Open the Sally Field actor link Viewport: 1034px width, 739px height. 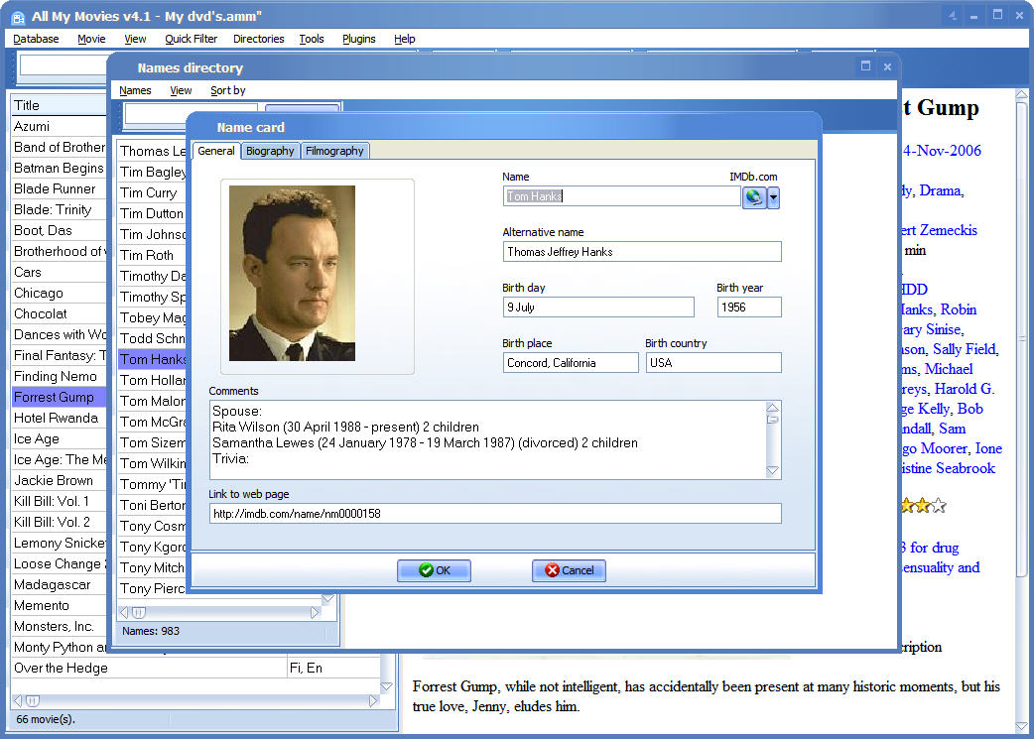pyautogui.click(x=965, y=349)
